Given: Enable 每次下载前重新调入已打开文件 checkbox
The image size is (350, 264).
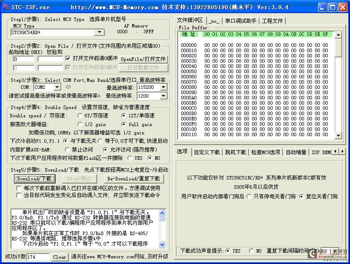Looking at the screenshot, I should (19, 188).
